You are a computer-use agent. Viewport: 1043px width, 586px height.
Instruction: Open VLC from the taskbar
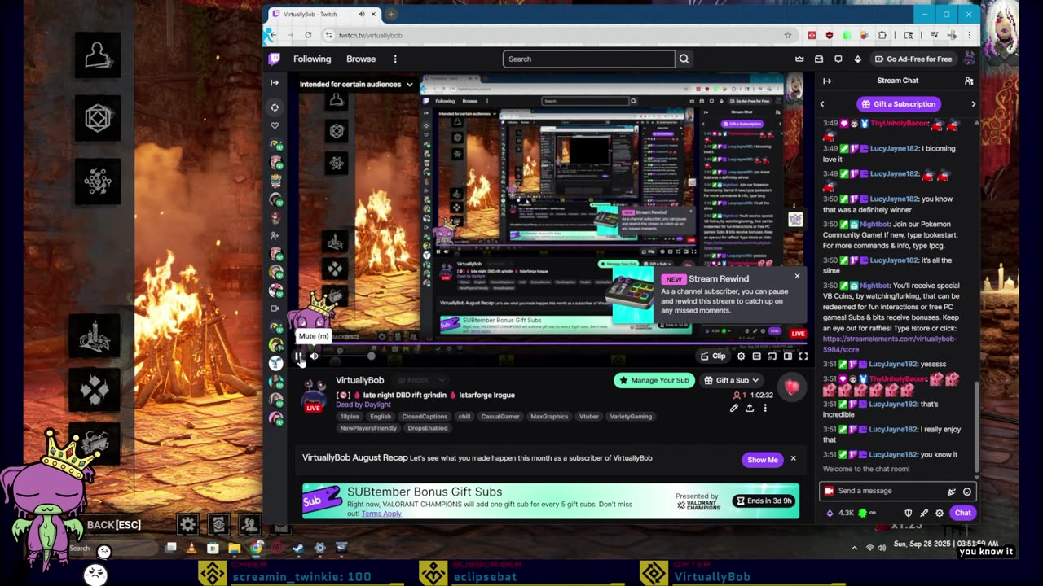(x=191, y=549)
